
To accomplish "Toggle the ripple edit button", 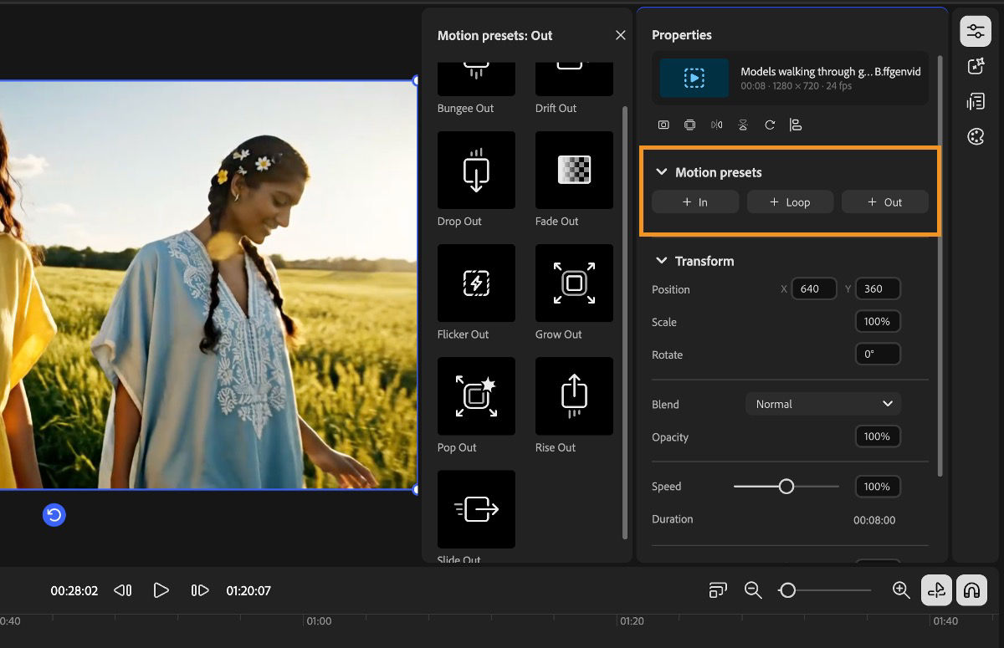I will (x=936, y=590).
